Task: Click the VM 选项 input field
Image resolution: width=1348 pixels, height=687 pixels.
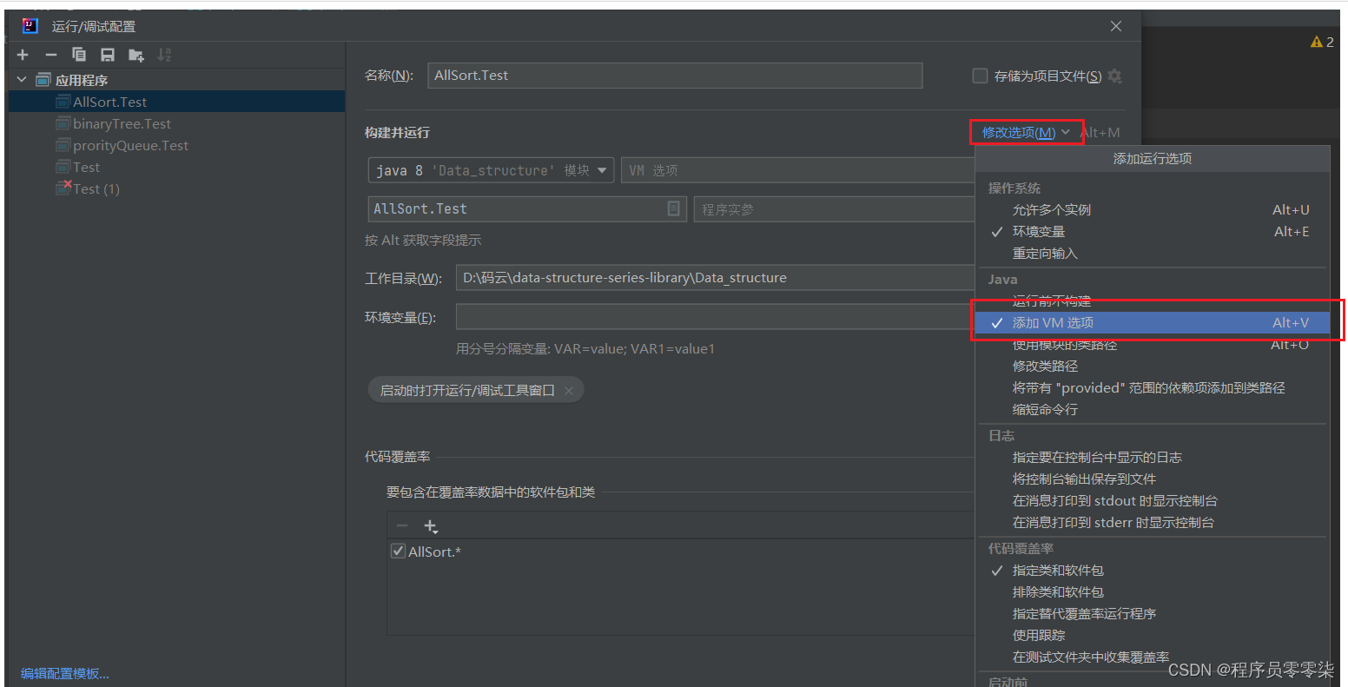Action: 798,170
